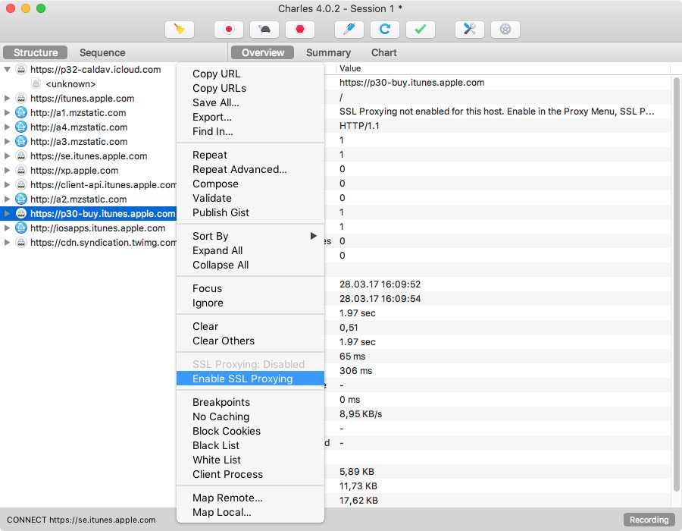Image resolution: width=682 pixels, height=531 pixels.
Task: Collapse the p32-caldav.icloud.com tree node
Action: (8, 70)
